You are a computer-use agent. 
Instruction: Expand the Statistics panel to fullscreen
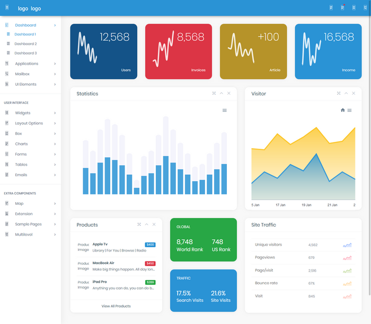tap(214, 93)
